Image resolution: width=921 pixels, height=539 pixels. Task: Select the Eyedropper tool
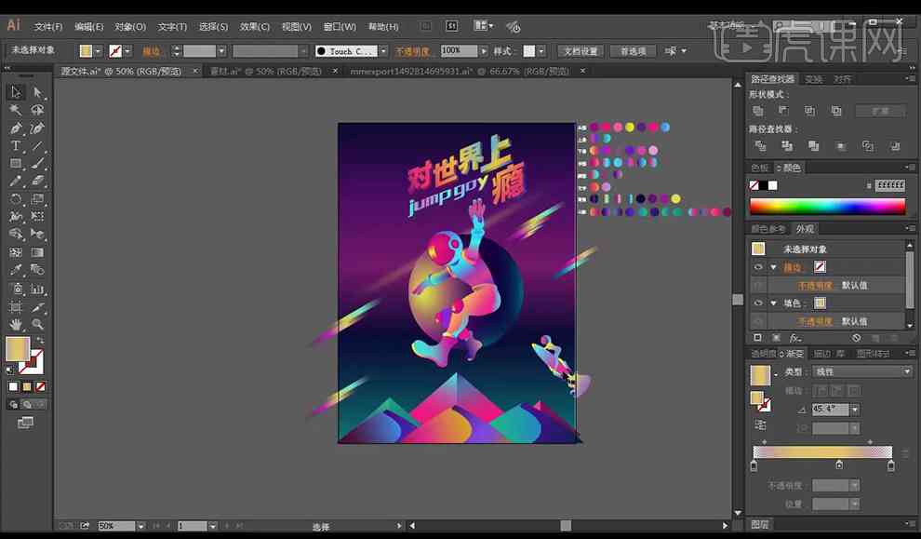click(16, 270)
